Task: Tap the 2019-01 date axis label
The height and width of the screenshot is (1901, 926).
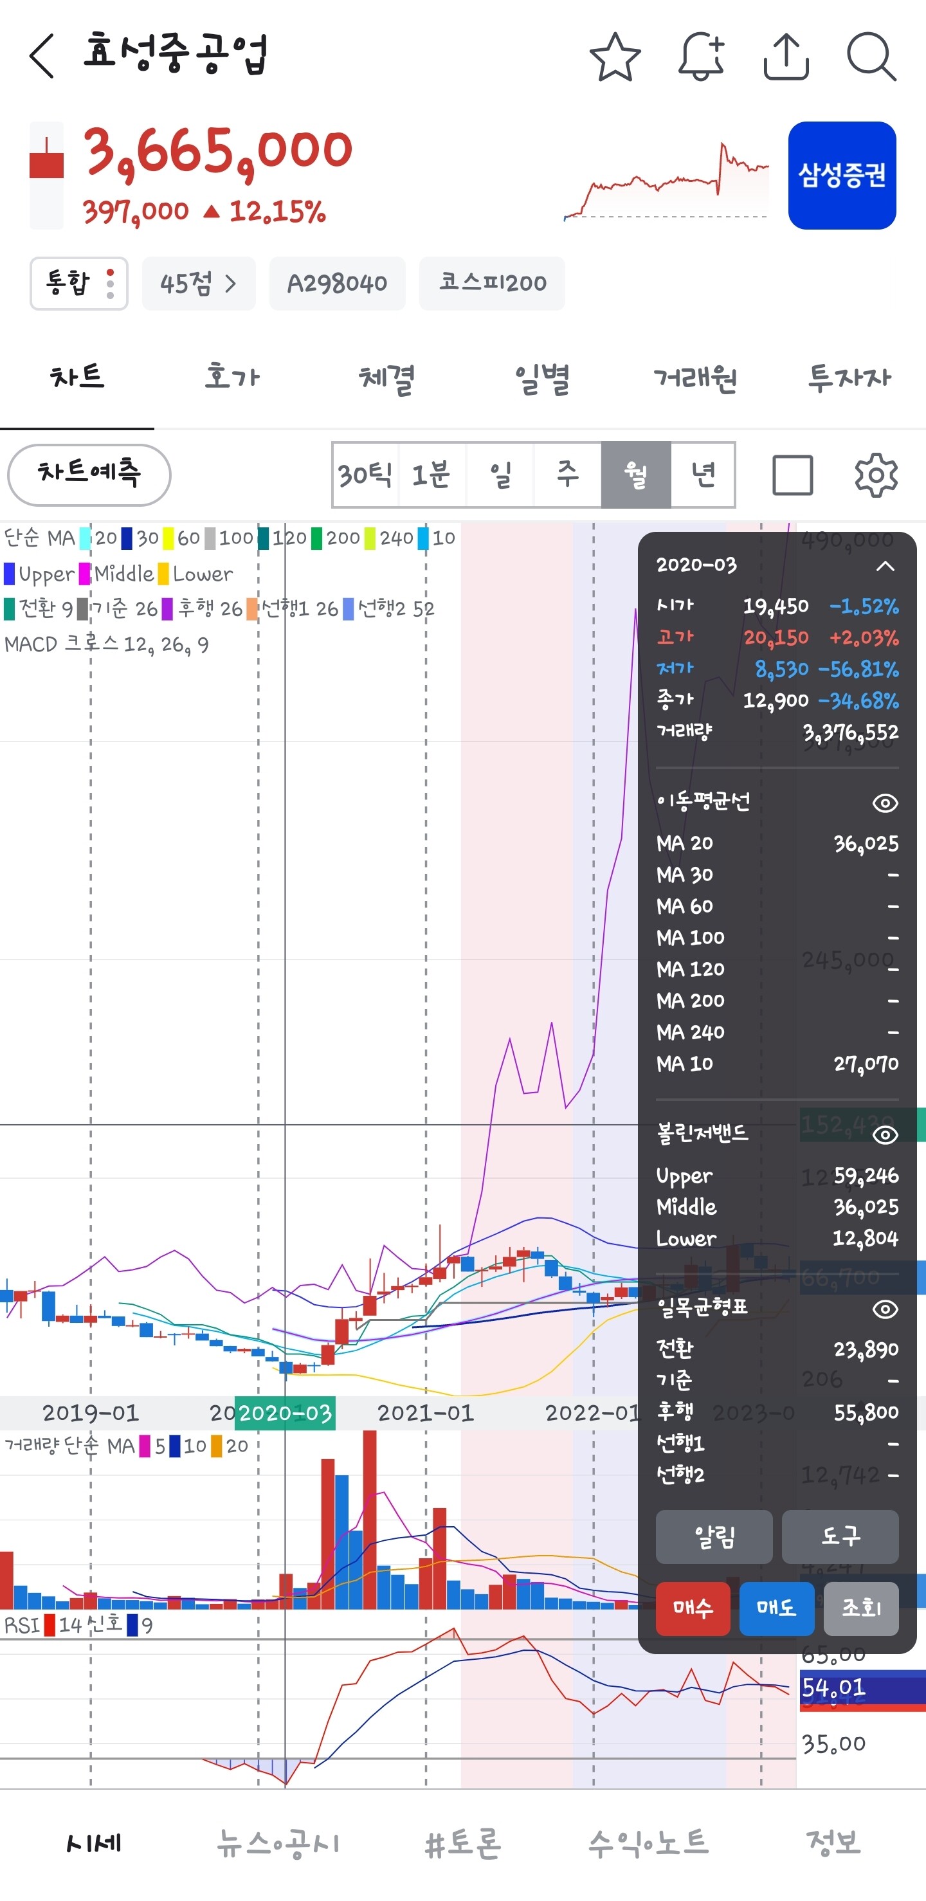Action: (90, 1413)
